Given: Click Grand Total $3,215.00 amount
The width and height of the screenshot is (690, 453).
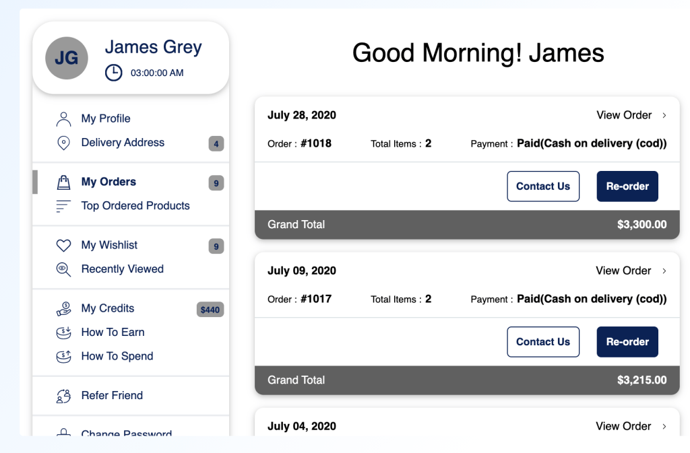Looking at the screenshot, I should (x=642, y=380).
